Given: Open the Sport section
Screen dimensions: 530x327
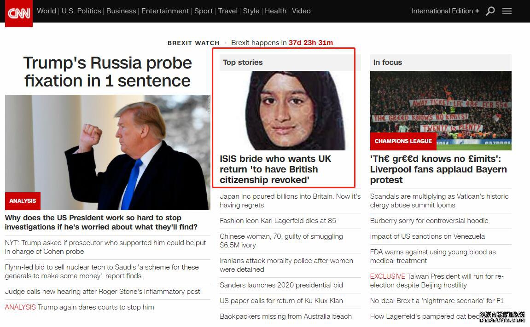Looking at the screenshot, I should (204, 11).
